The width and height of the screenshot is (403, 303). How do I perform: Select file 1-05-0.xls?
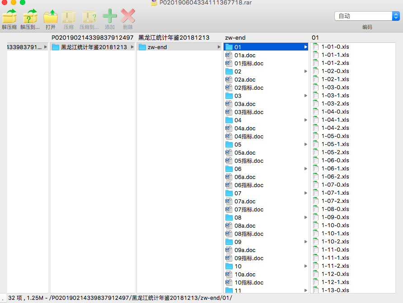352,136
